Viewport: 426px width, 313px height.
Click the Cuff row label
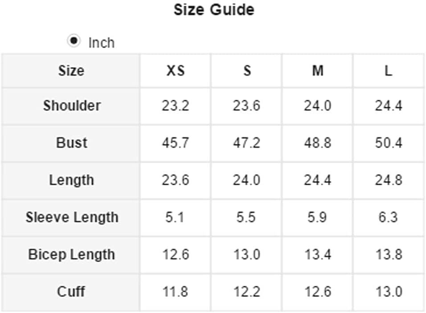[71, 292]
